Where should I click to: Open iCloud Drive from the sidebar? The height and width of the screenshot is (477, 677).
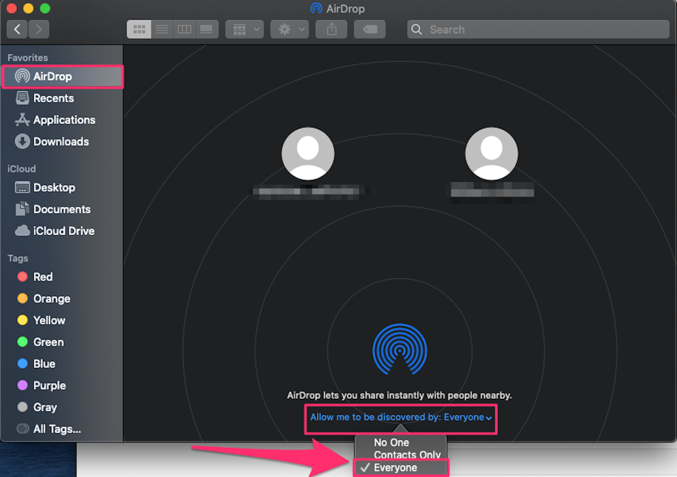pyautogui.click(x=63, y=231)
